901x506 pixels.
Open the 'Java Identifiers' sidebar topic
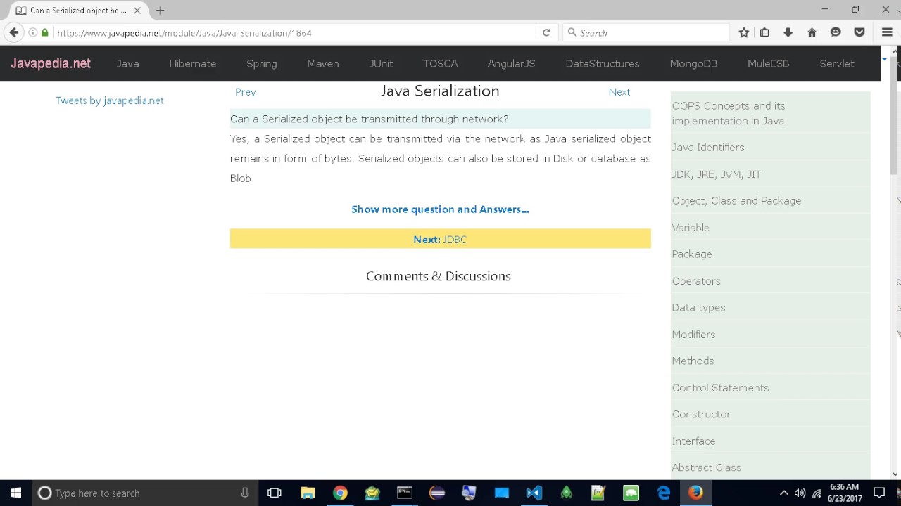(707, 148)
